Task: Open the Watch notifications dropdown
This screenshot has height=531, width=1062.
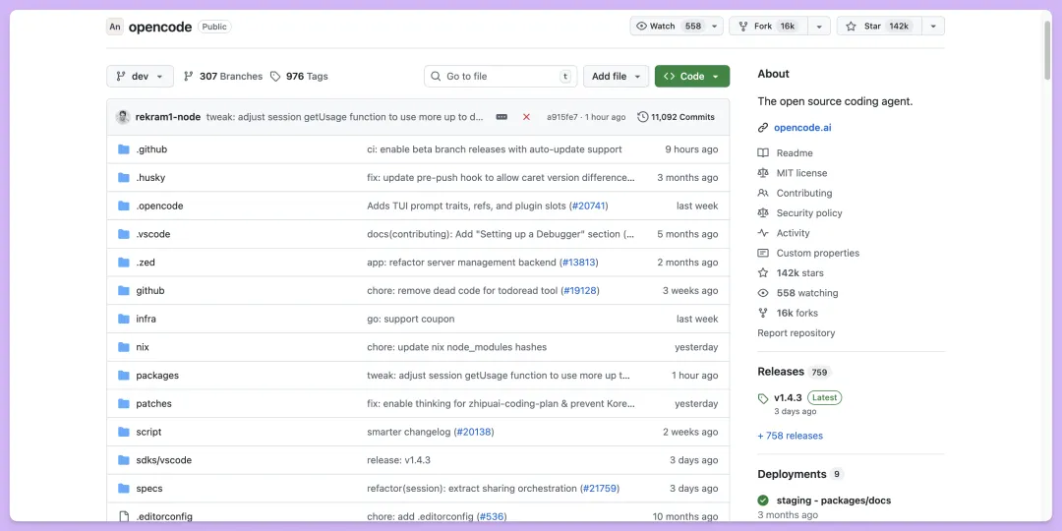Action: point(677,27)
